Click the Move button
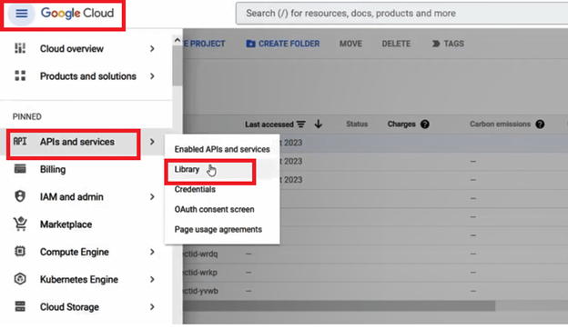Screen dimensions: 568x329 tap(350, 44)
